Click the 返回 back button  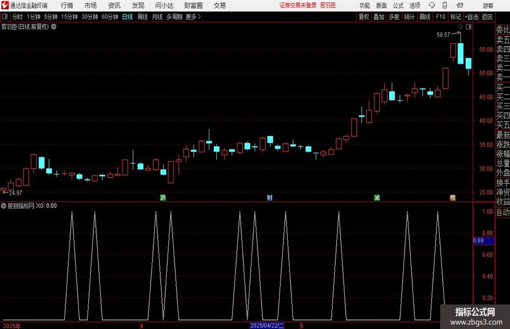click(487, 17)
